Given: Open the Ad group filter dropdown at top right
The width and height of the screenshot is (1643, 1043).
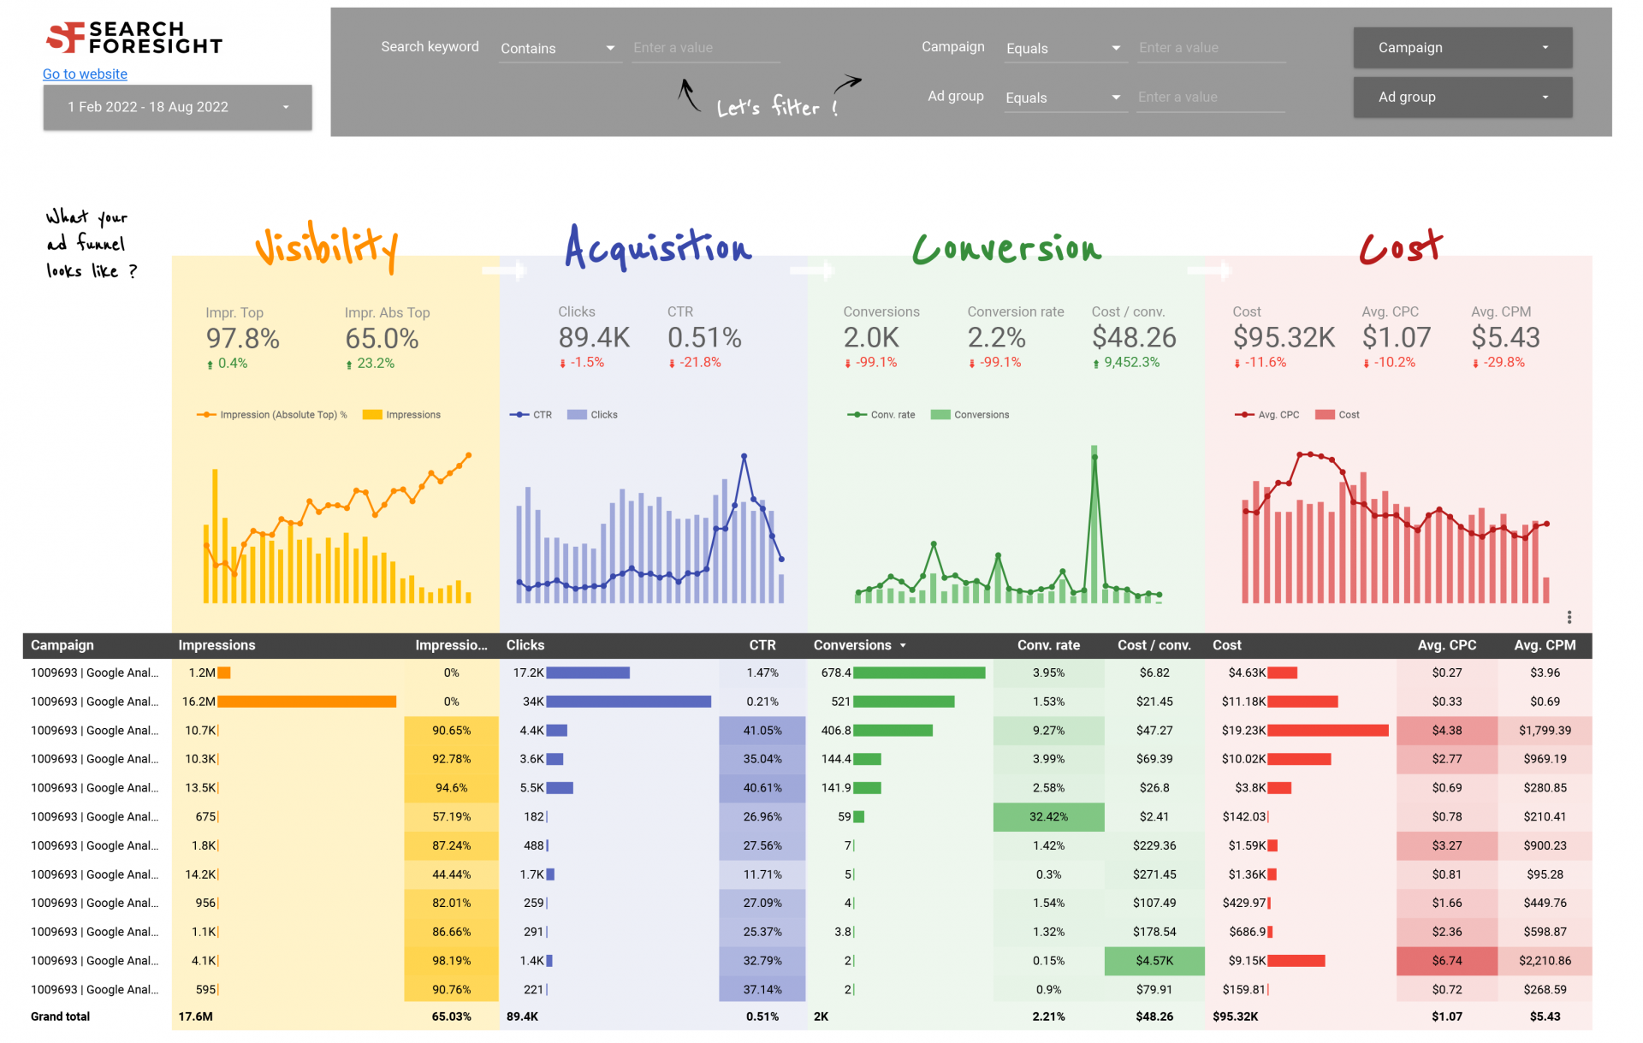Looking at the screenshot, I should pyautogui.click(x=1462, y=97).
